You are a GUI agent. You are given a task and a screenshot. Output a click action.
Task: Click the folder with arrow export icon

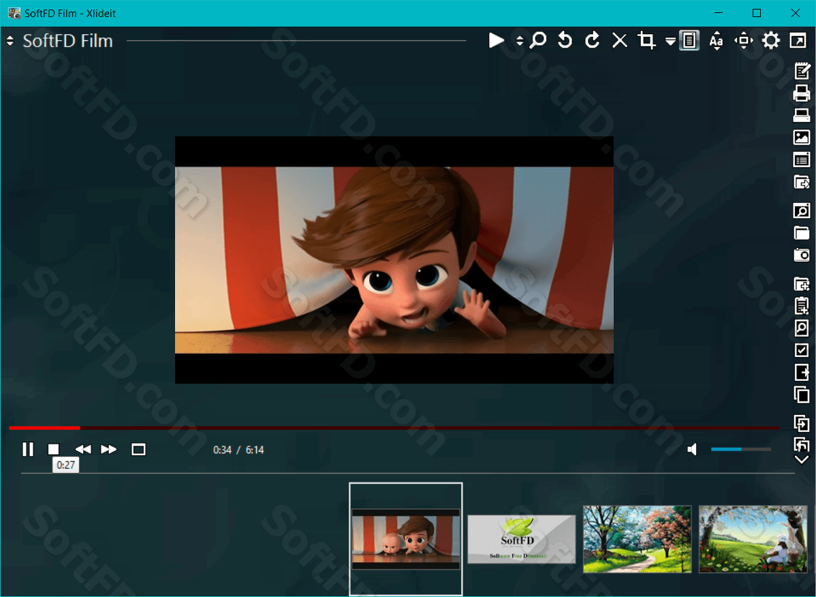802,182
